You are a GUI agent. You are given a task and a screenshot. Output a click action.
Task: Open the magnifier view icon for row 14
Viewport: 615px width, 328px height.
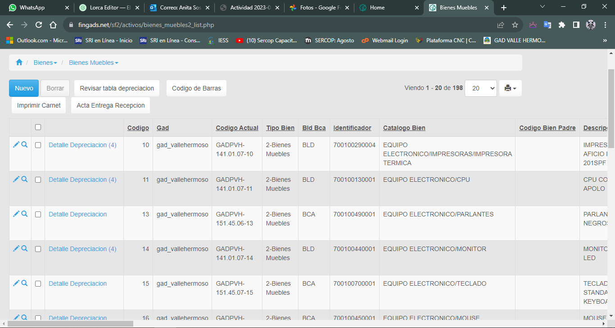(25, 248)
